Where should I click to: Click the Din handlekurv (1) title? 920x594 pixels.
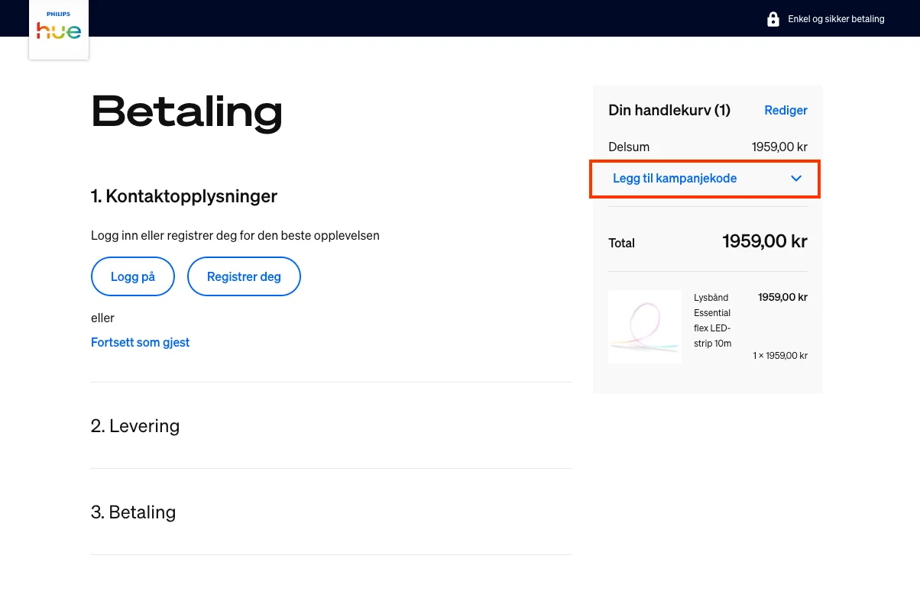(x=669, y=110)
